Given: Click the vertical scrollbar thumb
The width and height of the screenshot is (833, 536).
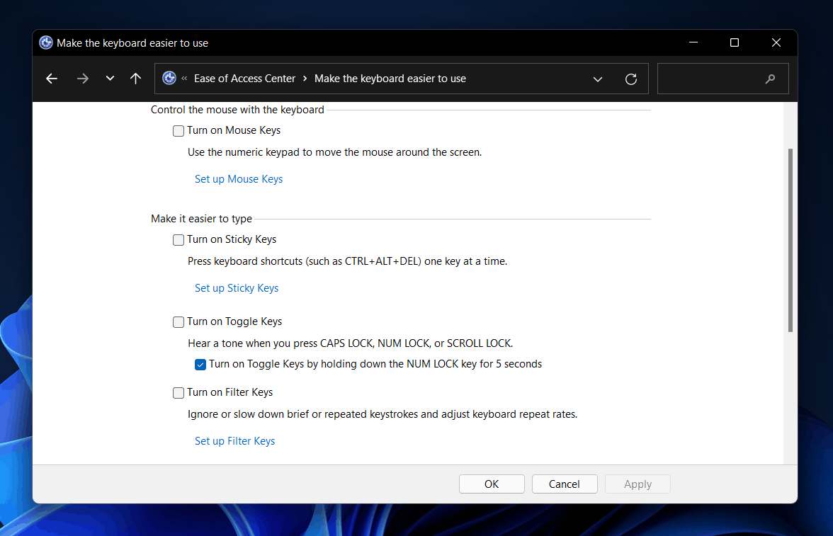Looking at the screenshot, I should pyautogui.click(x=790, y=240).
